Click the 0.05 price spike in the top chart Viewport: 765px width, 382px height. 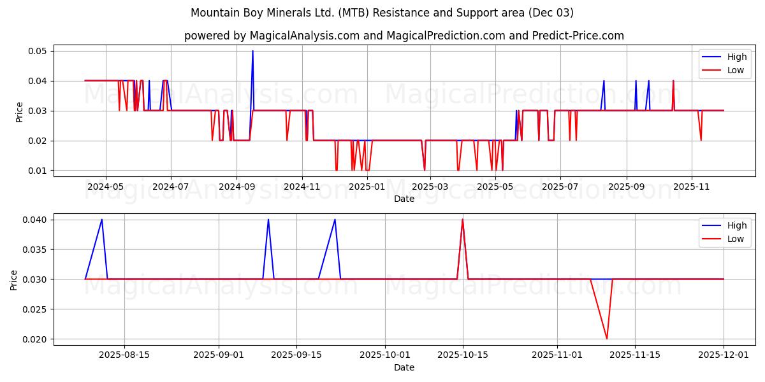pos(251,52)
